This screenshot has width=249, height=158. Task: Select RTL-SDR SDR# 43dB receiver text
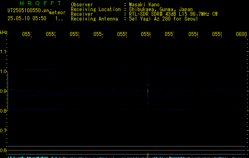pos(173,14)
